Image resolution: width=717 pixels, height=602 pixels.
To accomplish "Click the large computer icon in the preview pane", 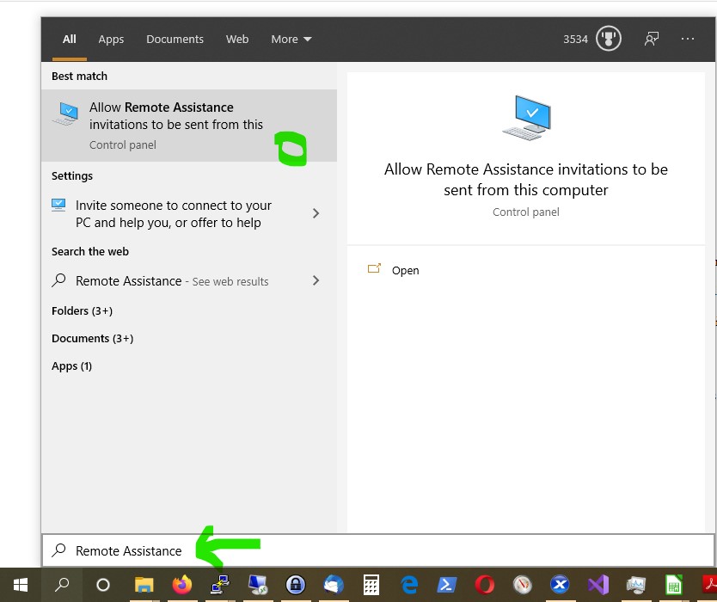I will pos(526,118).
